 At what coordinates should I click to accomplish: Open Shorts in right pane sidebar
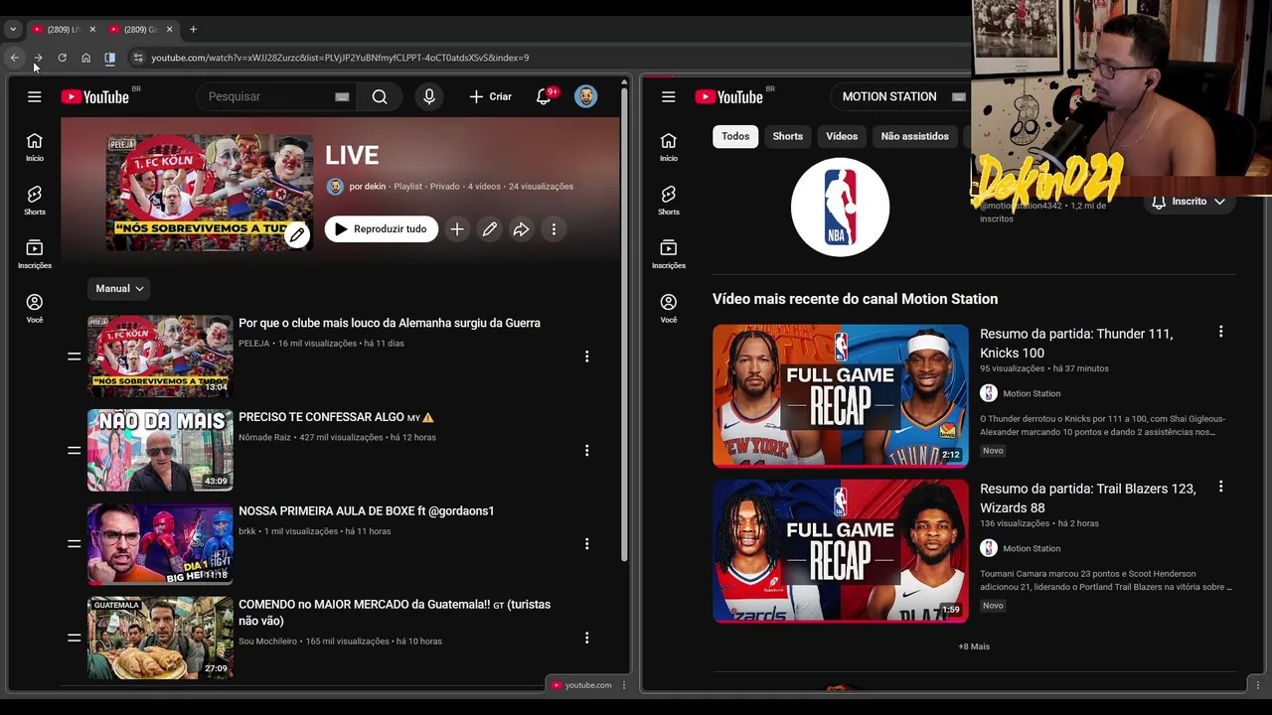tap(669, 201)
